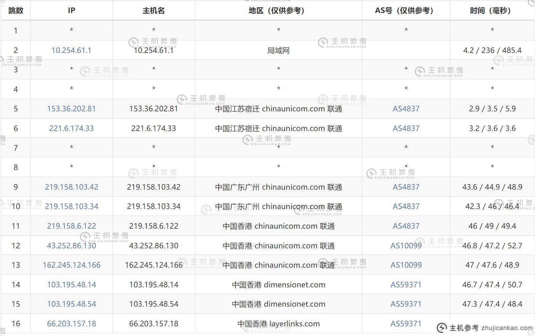Screen dimensions: 535x336
Task: Open IP link 221.6.174.33
Action: pyautogui.click(x=71, y=128)
